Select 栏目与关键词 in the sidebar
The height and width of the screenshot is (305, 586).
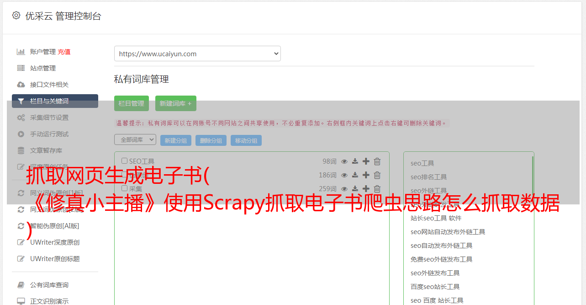(x=55, y=101)
